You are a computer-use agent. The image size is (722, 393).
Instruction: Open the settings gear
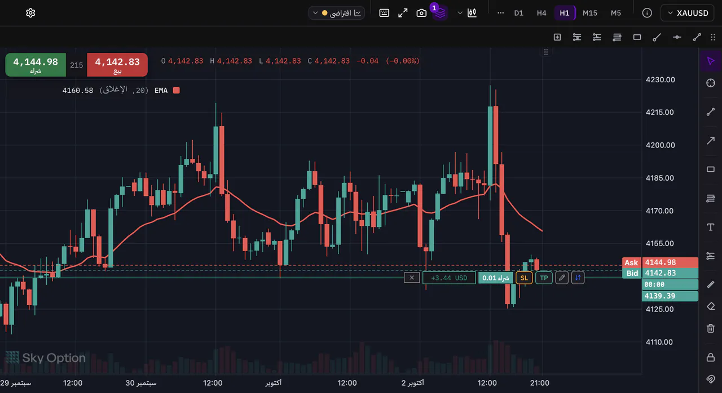pos(30,13)
